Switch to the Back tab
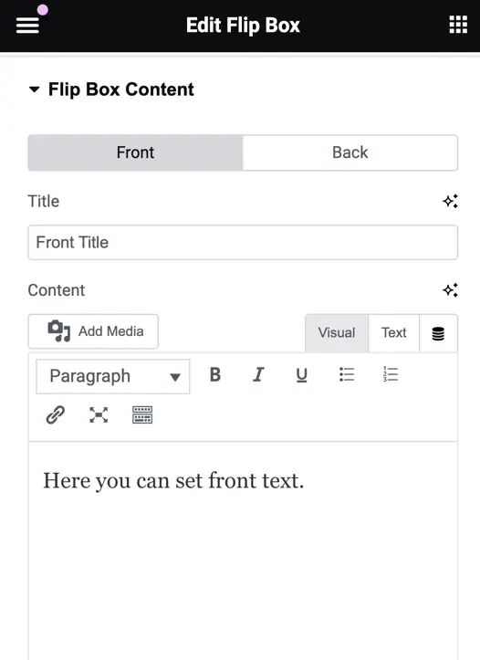 (x=350, y=152)
